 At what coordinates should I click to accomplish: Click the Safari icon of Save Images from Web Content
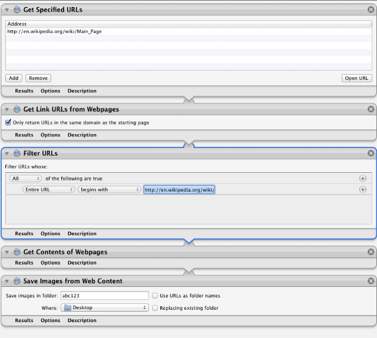17,280
